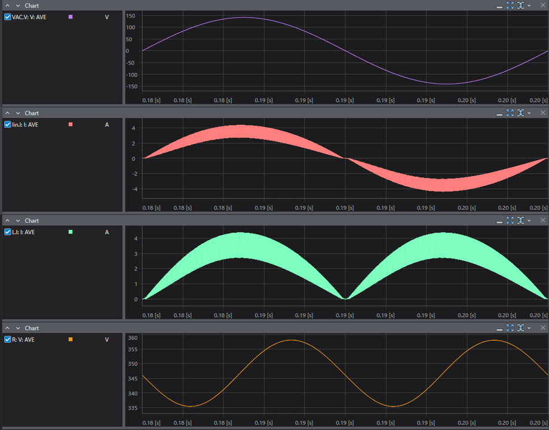Open autoscale dropdown arrow on VAC.V chart
549x430 pixels.
click(x=529, y=5)
